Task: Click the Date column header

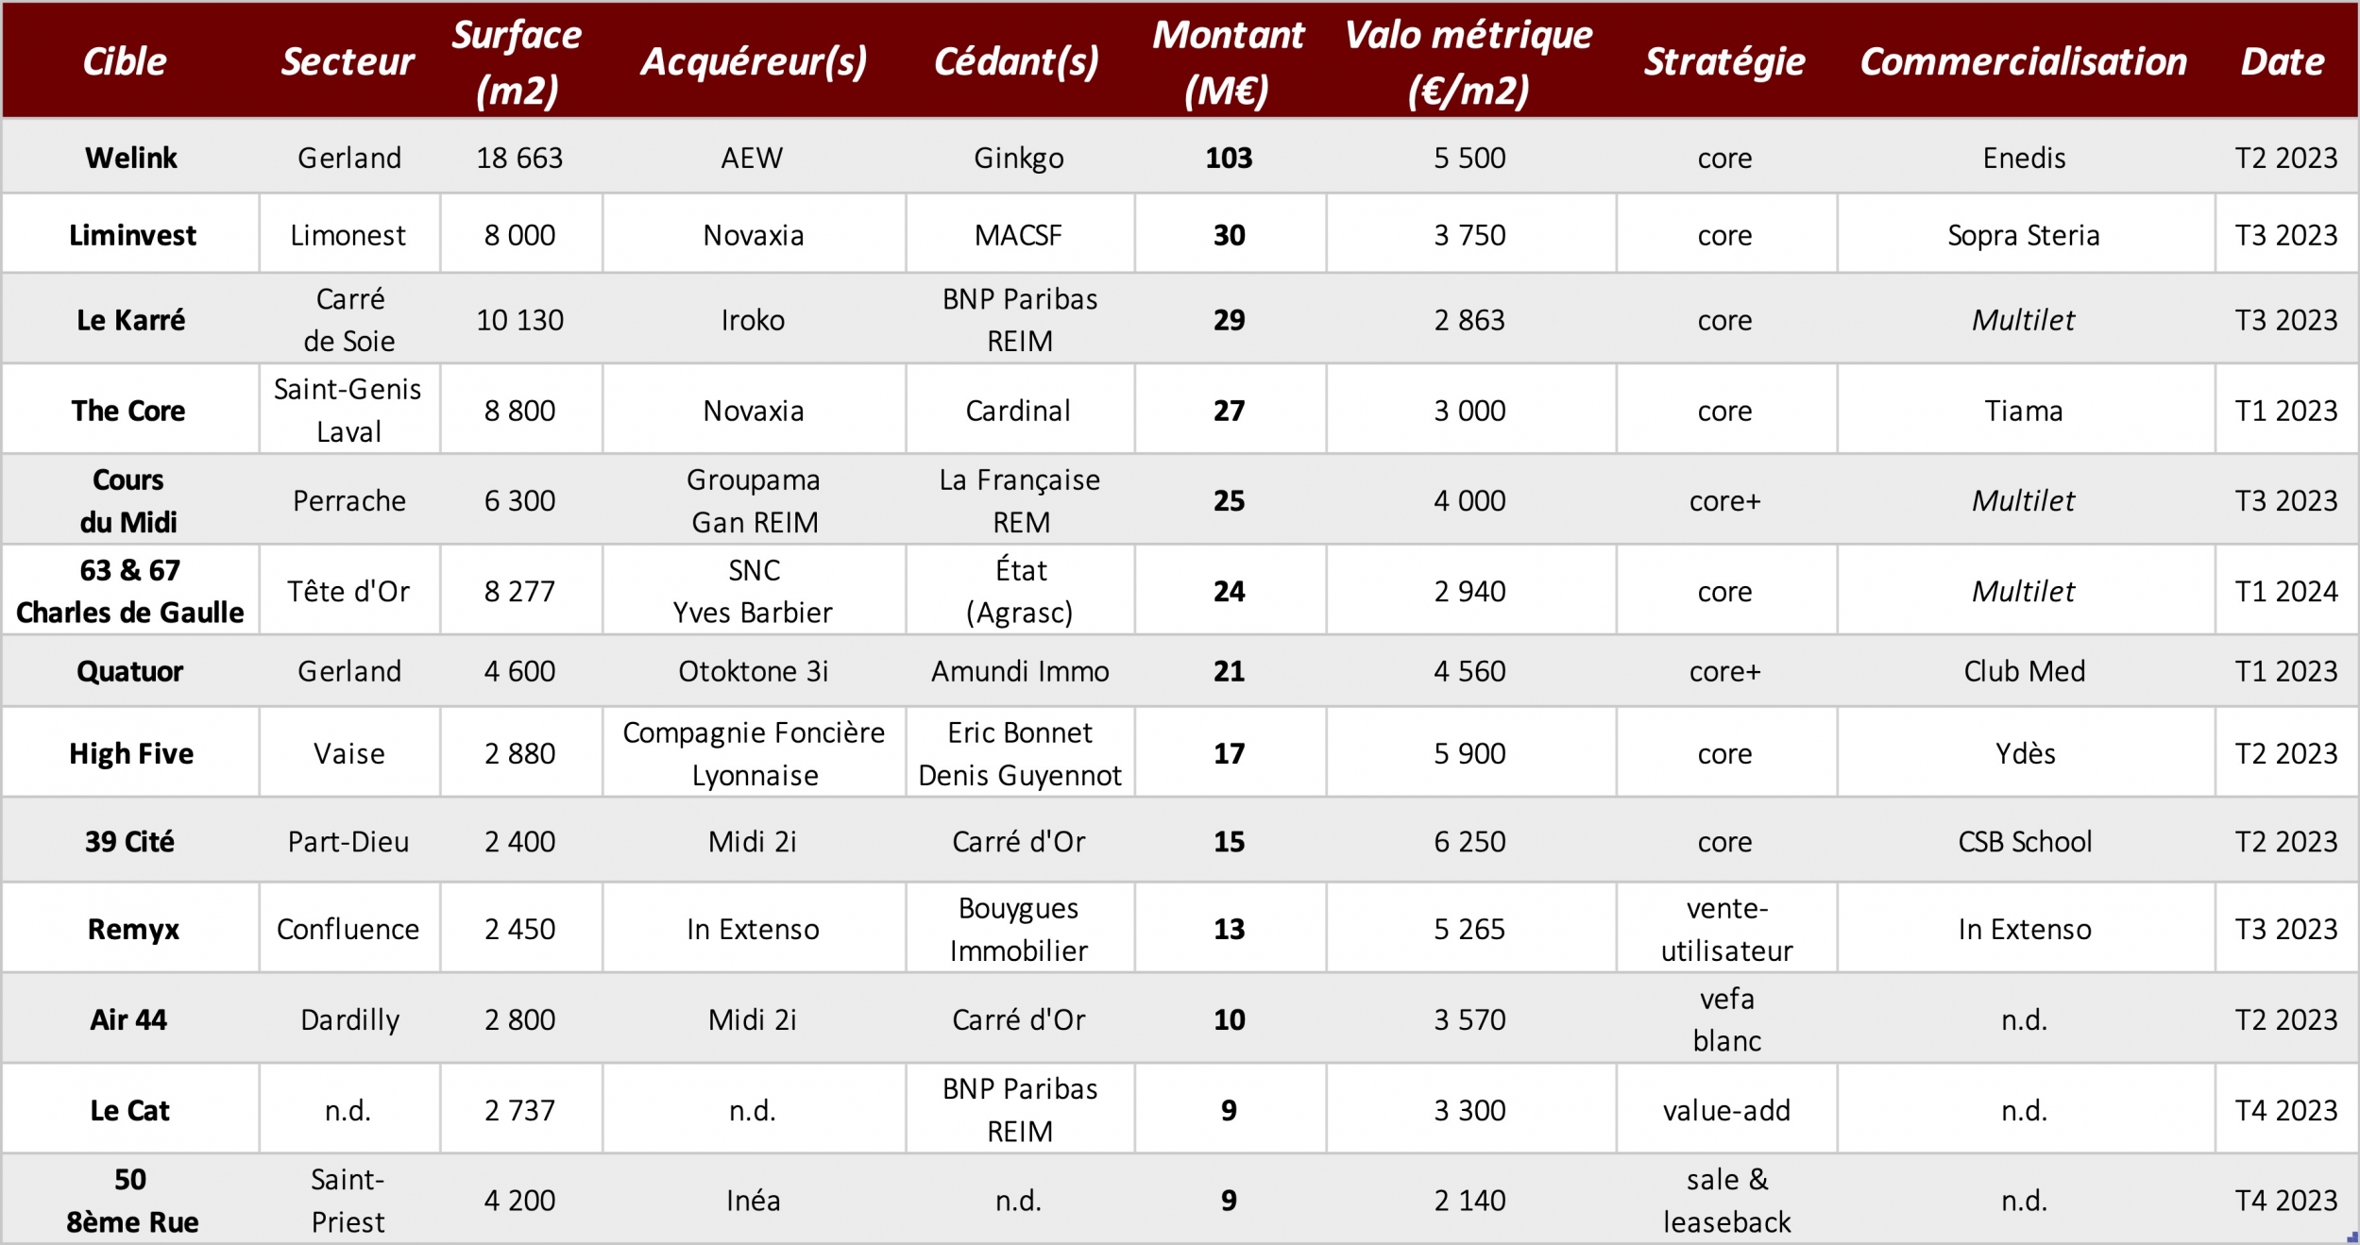Action: tap(2283, 61)
